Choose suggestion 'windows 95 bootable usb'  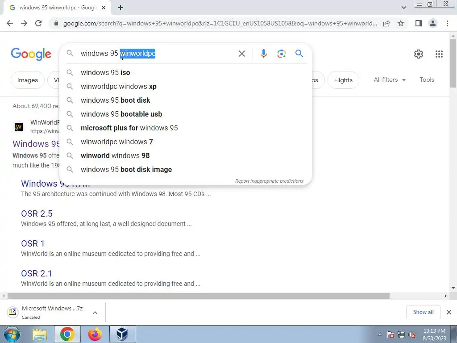point(186,114)
